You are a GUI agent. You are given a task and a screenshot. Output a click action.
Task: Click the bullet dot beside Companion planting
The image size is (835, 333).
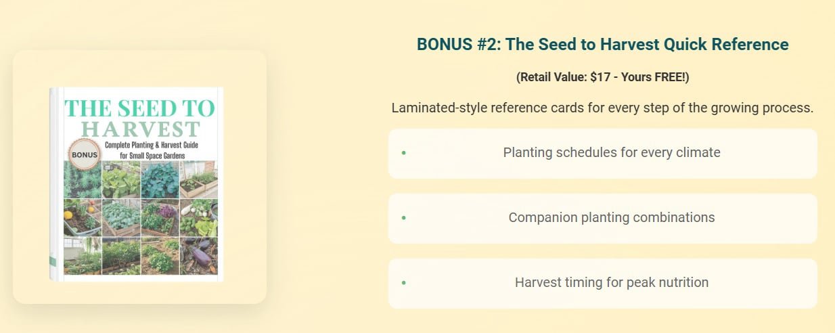pos(404,218)
